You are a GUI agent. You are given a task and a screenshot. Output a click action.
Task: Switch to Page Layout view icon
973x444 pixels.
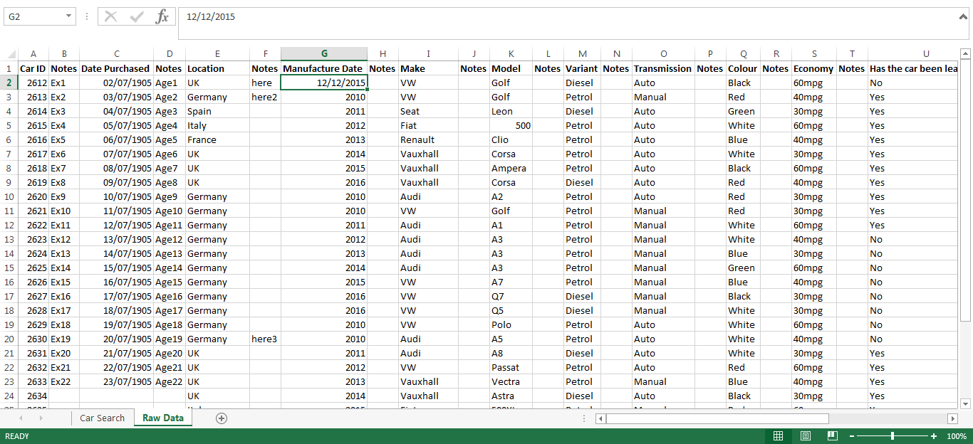pyautogui.click(x=806, y=435)
